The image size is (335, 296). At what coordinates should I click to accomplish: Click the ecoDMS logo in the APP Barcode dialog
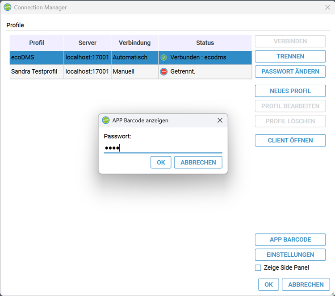(x=105, y=120)
